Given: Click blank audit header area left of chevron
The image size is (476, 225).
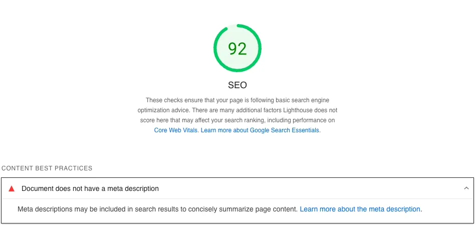Looking at the screenshot, I should 311,189.
